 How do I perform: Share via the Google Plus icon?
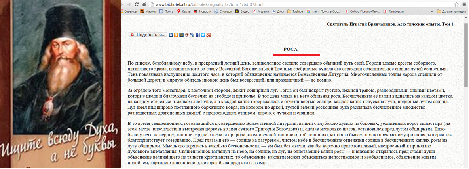[x=208, y=35]
